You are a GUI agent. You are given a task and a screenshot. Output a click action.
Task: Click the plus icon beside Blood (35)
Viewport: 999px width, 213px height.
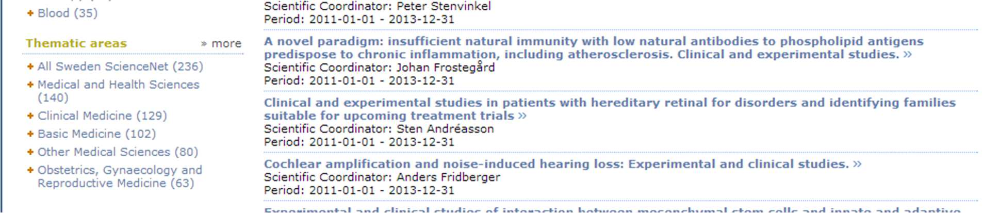click(30, 13)
